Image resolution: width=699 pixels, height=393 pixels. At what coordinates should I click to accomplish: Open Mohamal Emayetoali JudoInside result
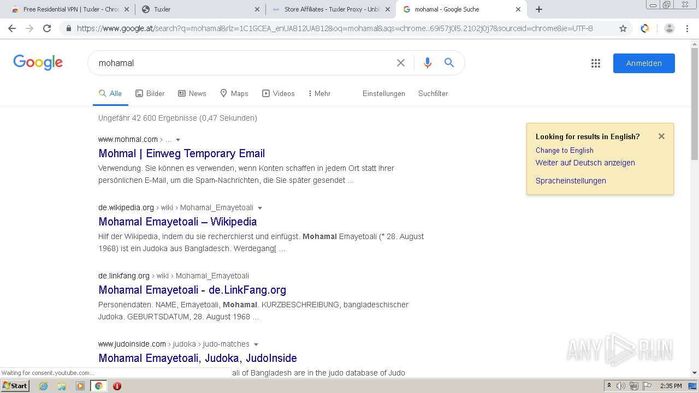point(198,358)
